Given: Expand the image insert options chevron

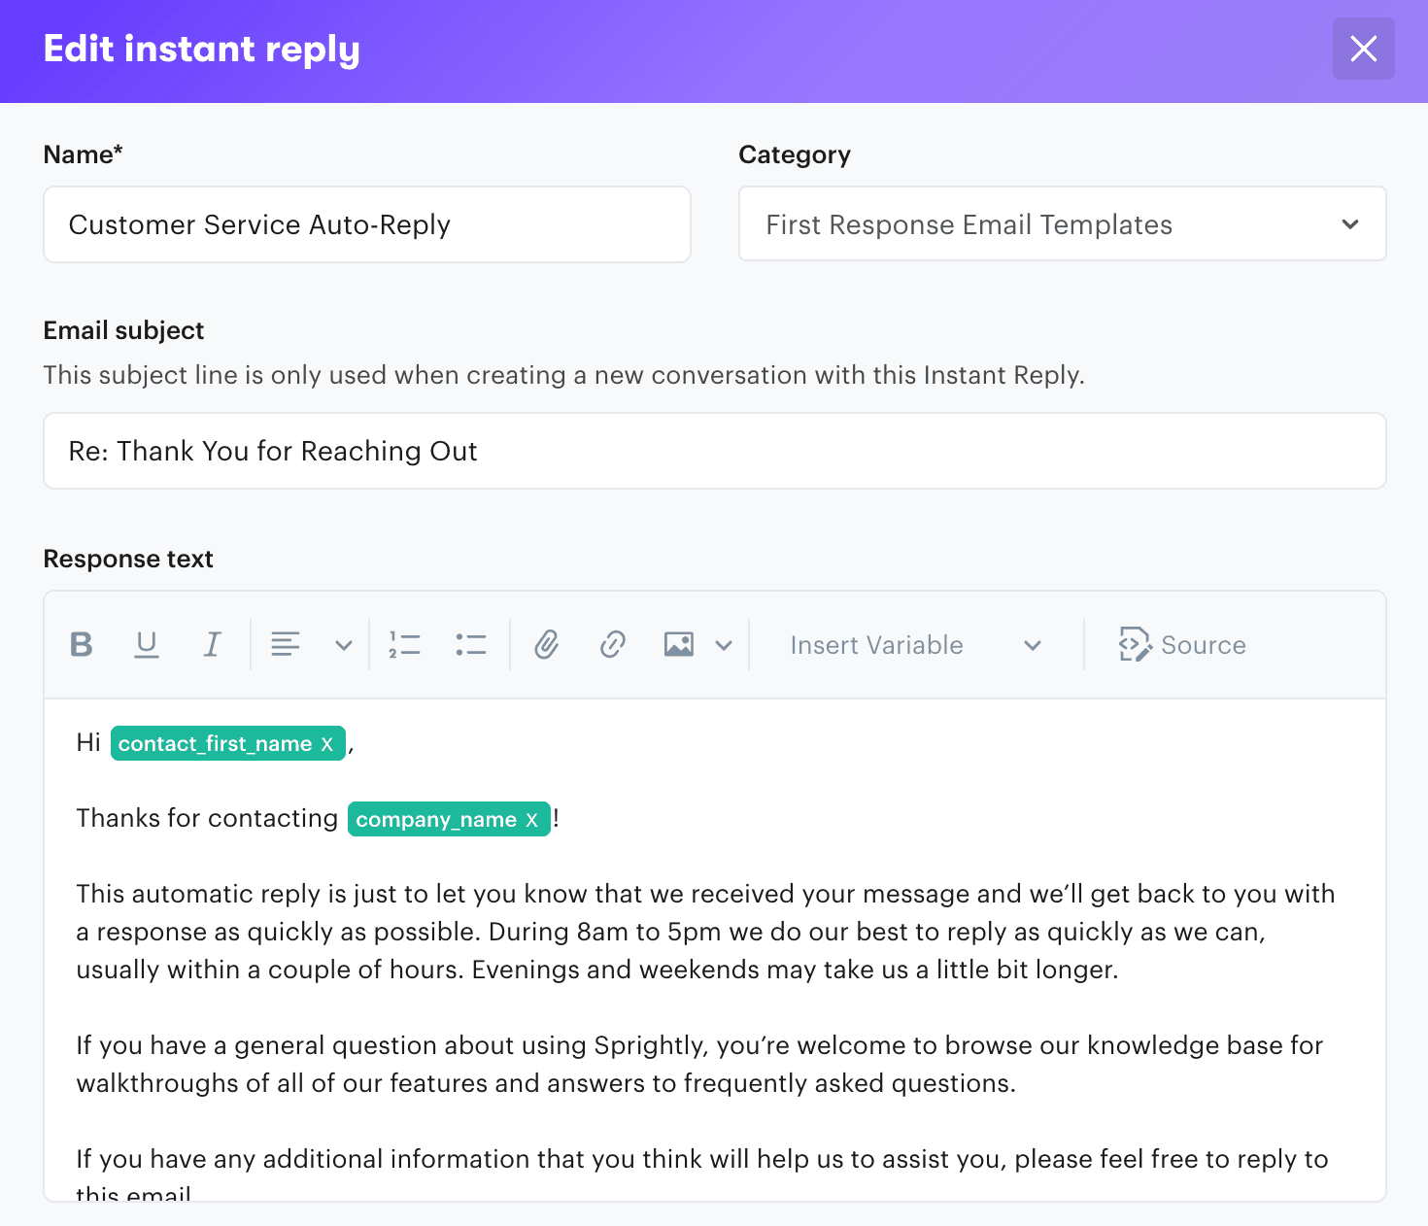Looking at the screenshot, I should coord(724,644).
